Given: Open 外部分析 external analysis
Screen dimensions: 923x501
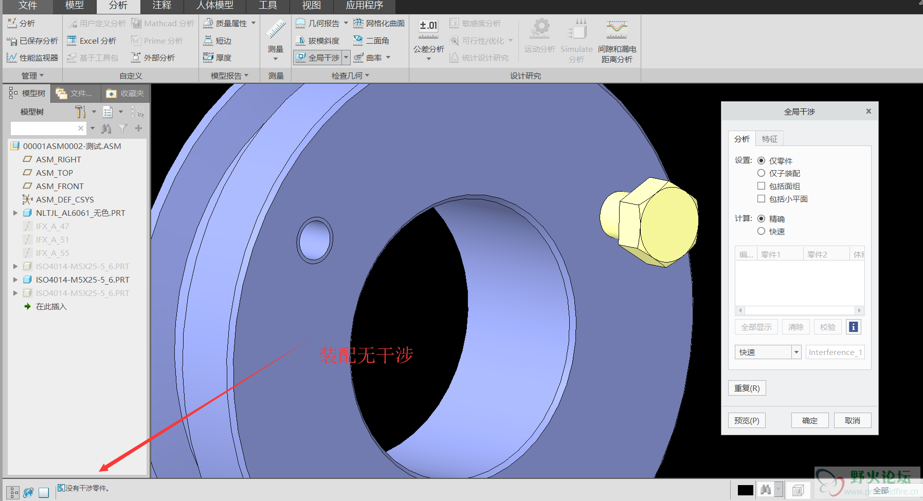Looking at the screenshot, I should (x=153, y=58).
